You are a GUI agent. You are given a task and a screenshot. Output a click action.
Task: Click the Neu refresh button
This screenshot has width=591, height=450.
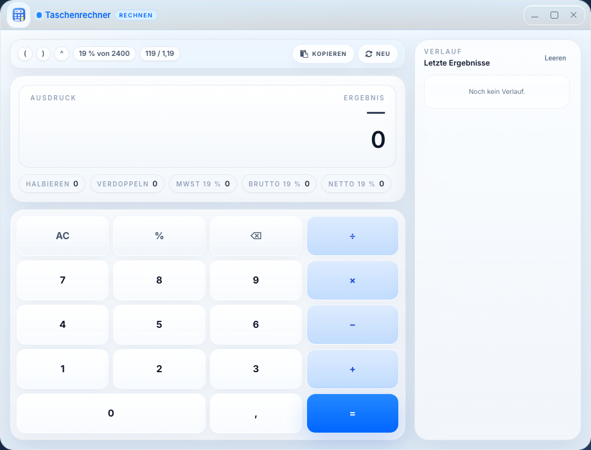[378, 54]
